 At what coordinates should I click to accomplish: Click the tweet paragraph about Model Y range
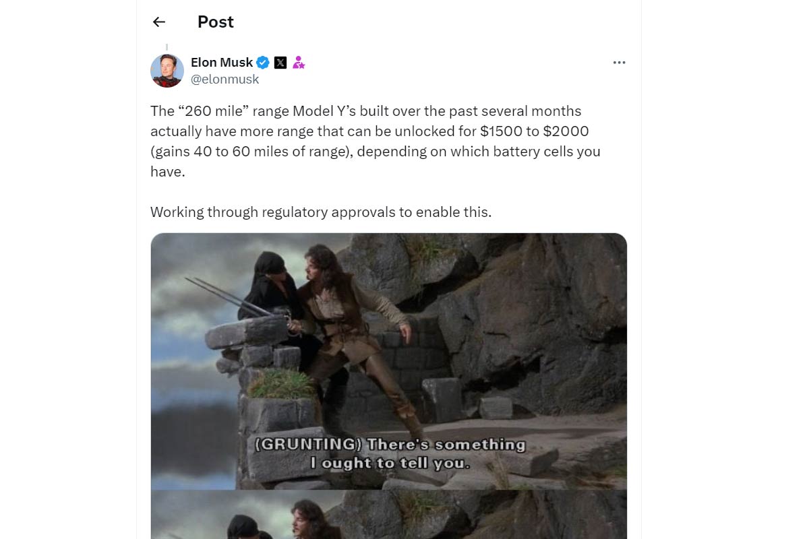[376, 141]
